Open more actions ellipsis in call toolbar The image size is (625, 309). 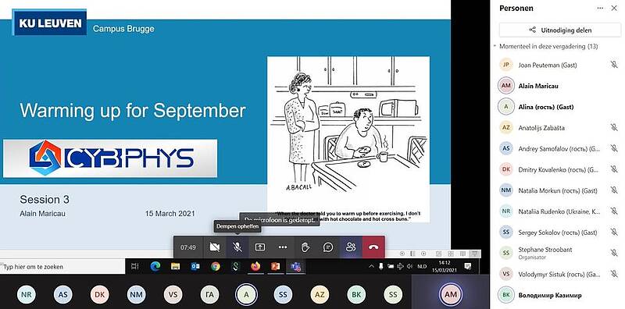pyautogui.click(x=283, y=247)
